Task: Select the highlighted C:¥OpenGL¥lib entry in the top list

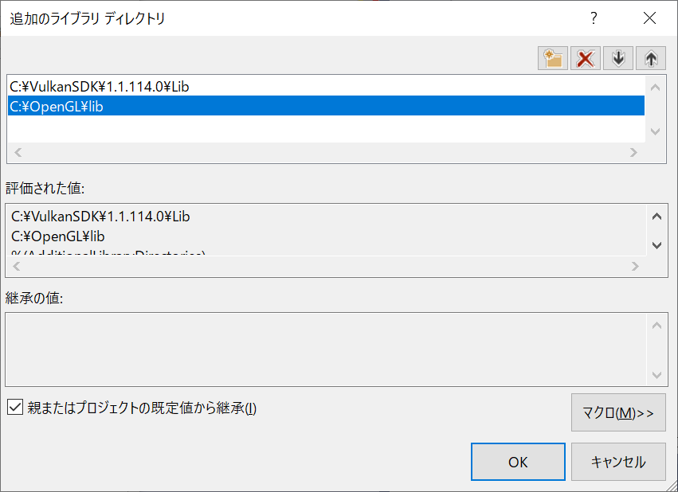Action: (326, 106)
